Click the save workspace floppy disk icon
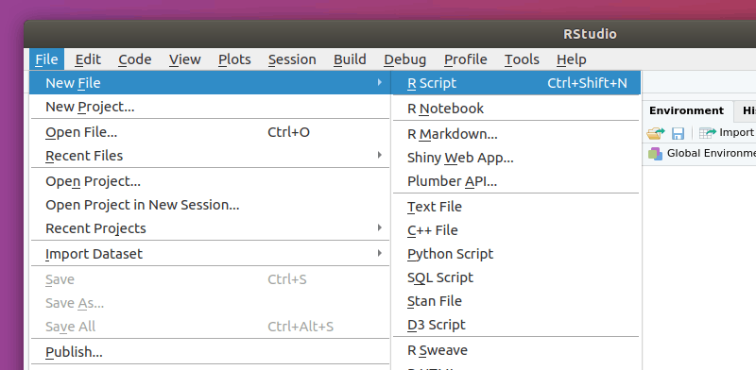 pos(678,133)
